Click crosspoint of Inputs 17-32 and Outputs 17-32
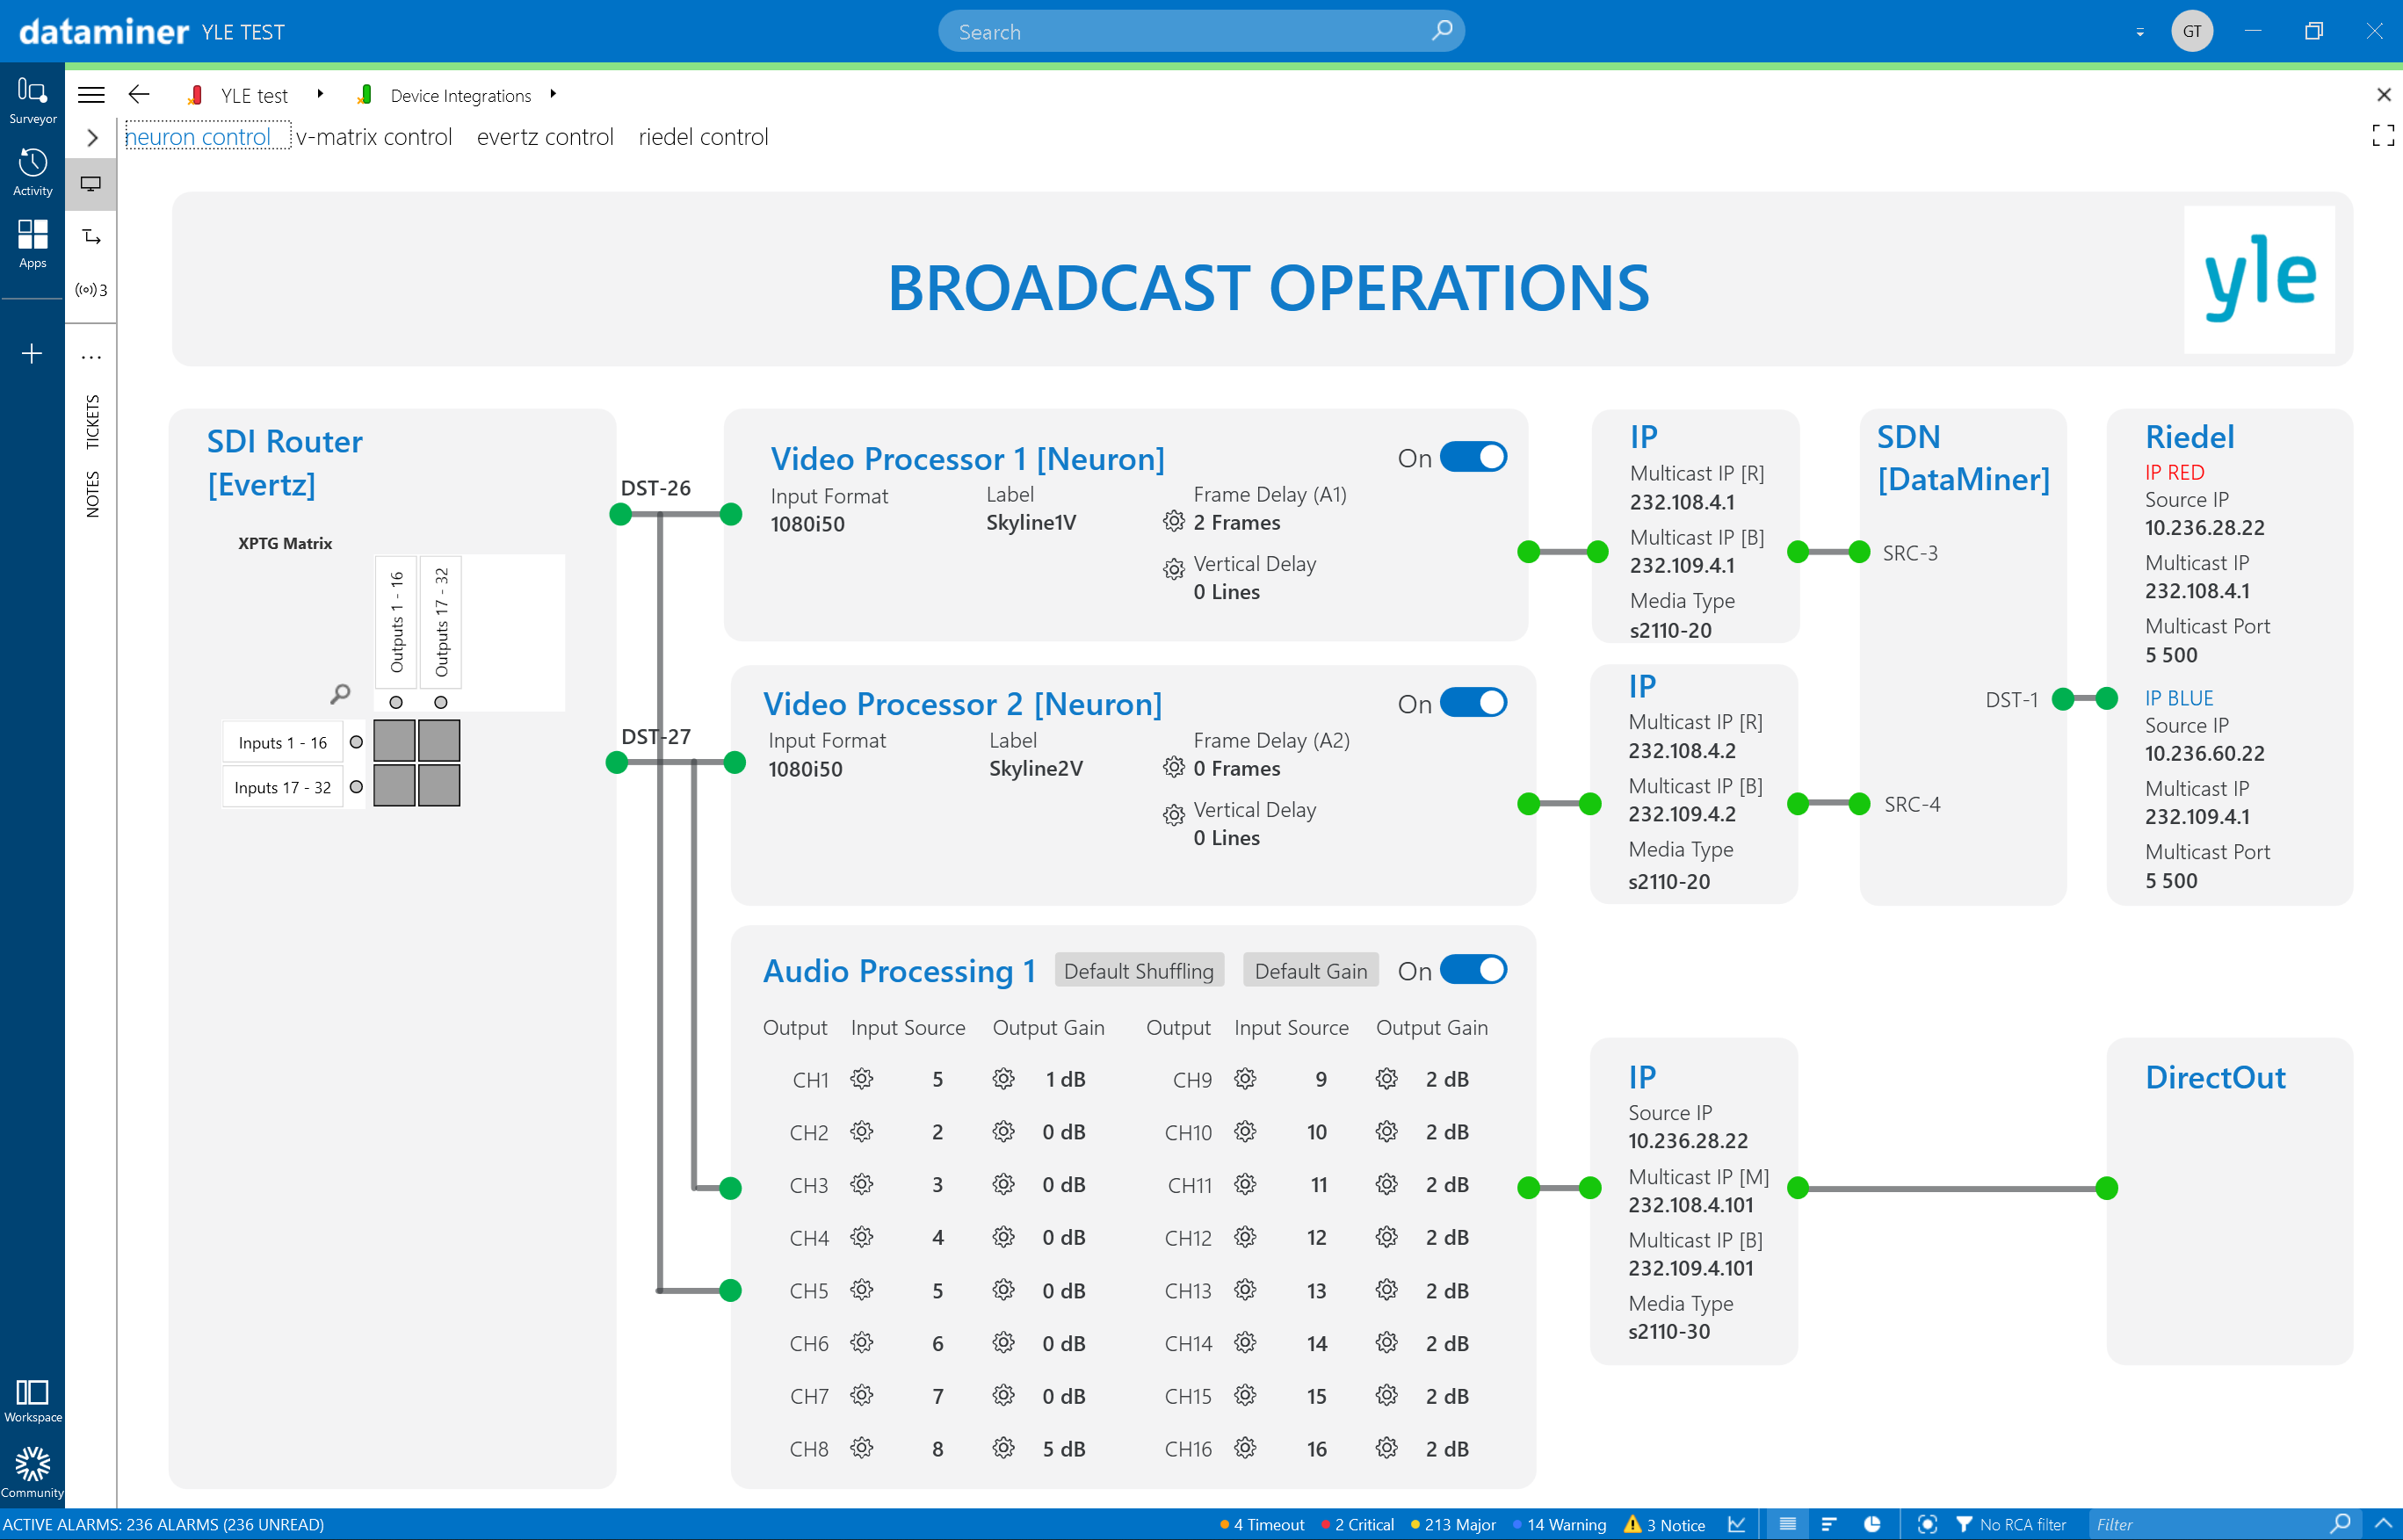The height and width of the screenshot is (1540, 2403). [x=439, y=785]
